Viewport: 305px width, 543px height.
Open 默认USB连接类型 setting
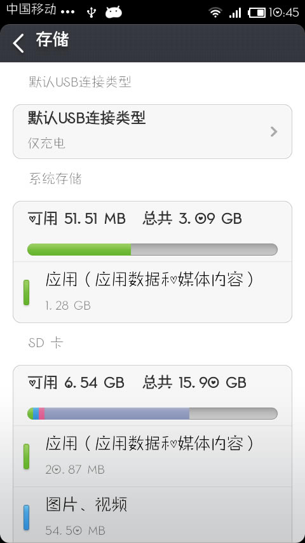pyautogui.click(x=152, y=132)
